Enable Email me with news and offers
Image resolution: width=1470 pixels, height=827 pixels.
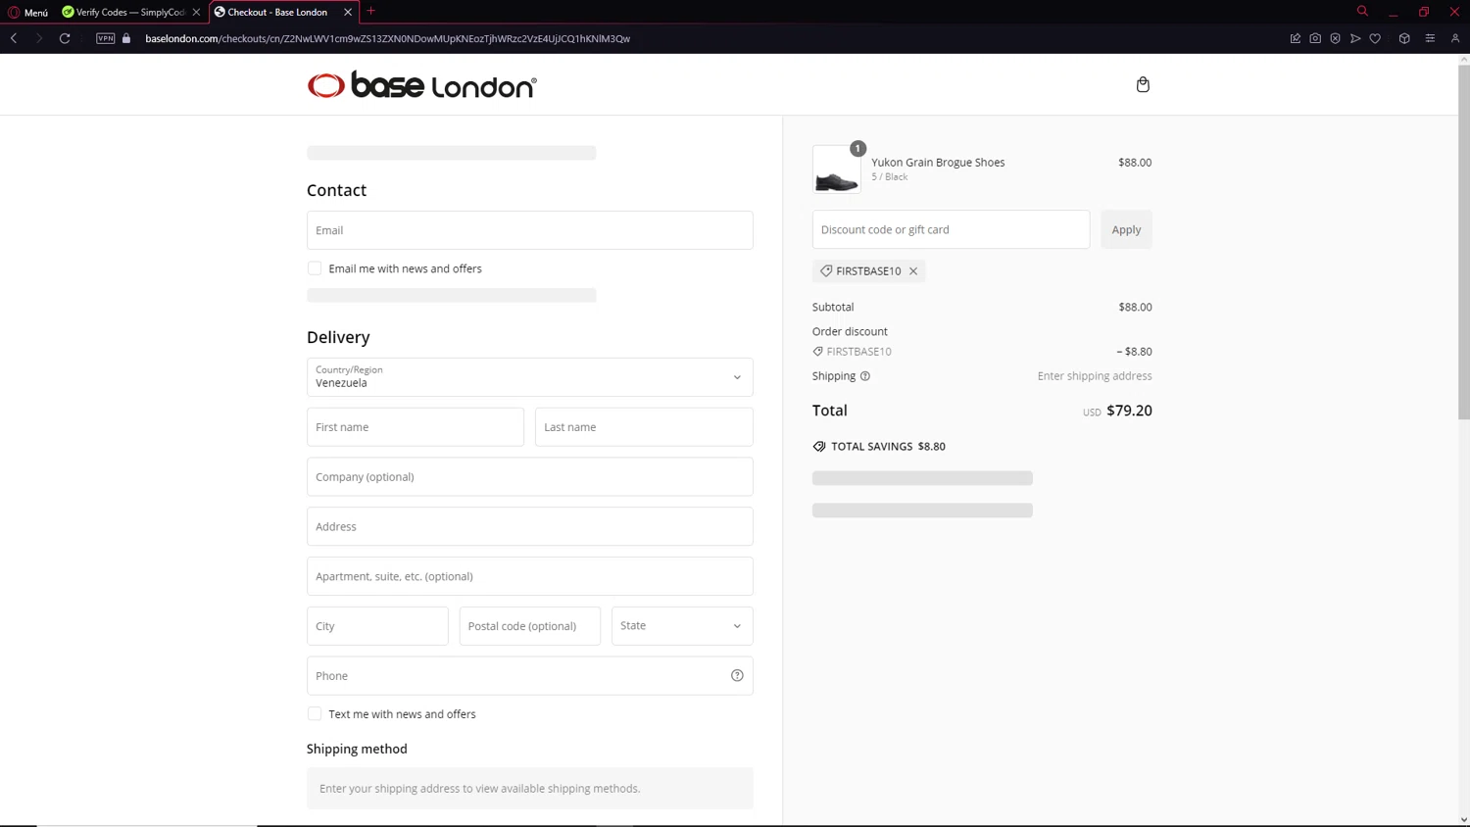pyautogui.click(x=315, y=268)
